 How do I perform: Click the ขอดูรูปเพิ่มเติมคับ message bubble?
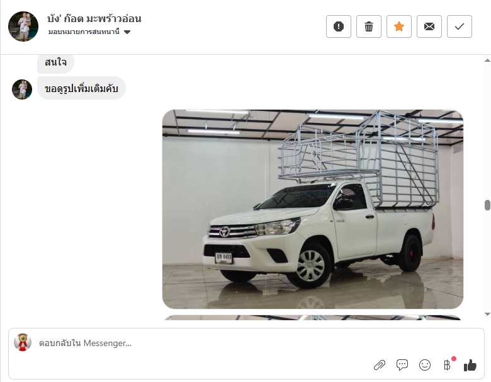coord(81,88)
